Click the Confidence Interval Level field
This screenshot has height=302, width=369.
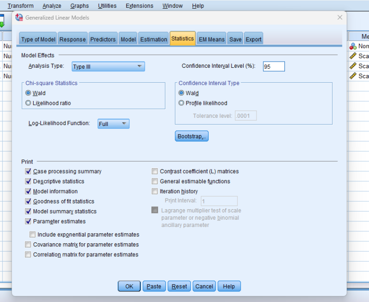tap(274, 66)
